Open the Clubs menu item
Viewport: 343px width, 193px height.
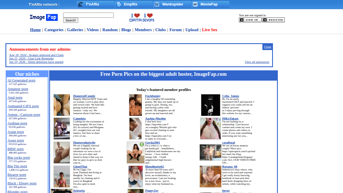coord(161,30)
